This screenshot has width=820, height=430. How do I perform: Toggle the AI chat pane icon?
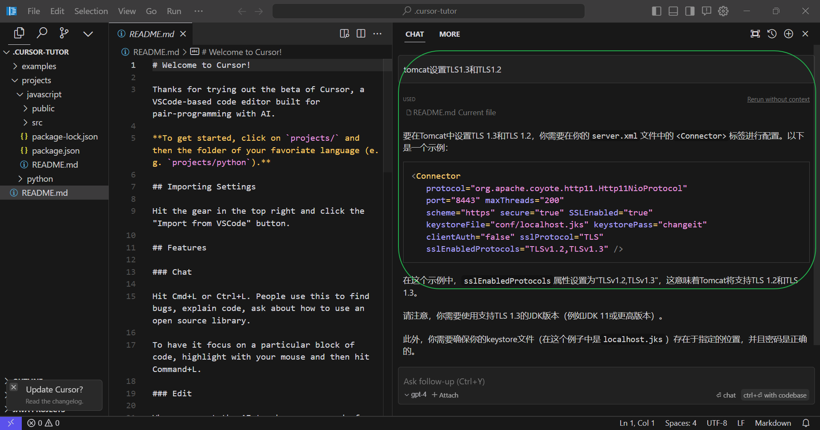pos(706,11)
